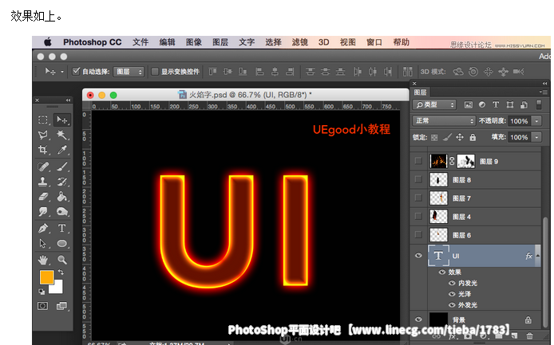Screen dimensions: 554x345
Task: Select the Crop tool
Action: click(x=43, y=150)
